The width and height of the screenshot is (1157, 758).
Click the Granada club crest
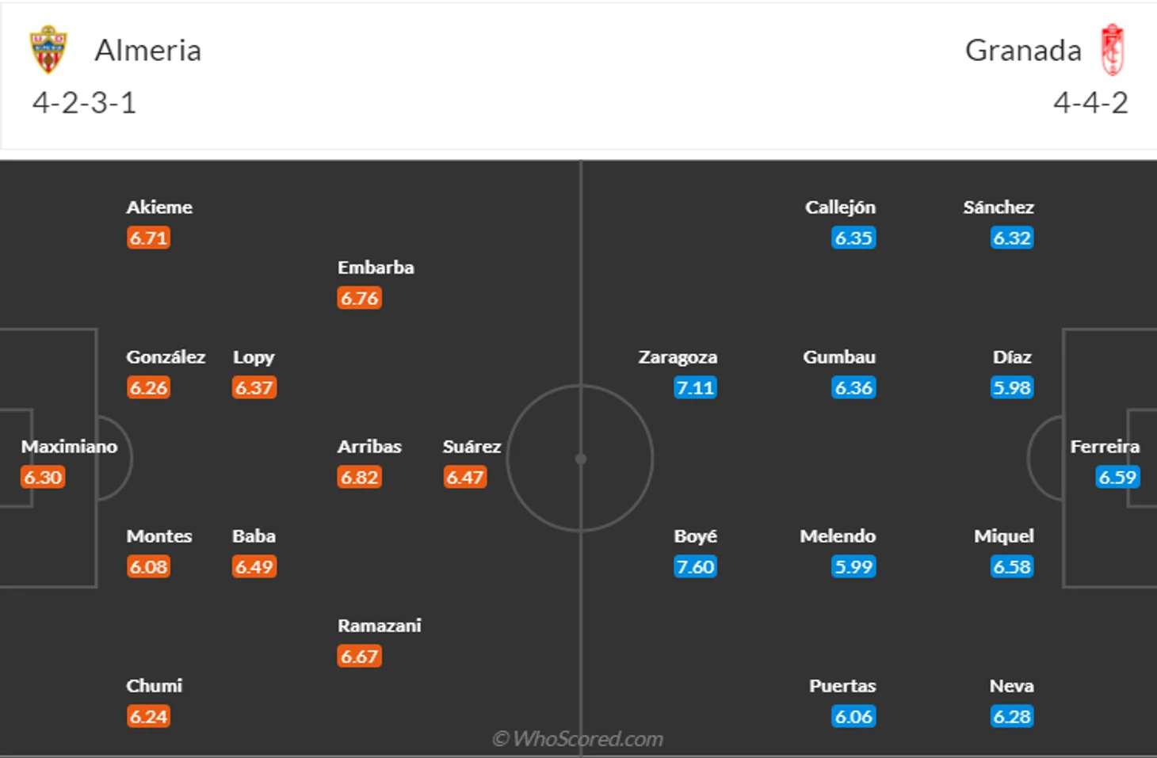pyautogui.click(x=1113, y=50)
